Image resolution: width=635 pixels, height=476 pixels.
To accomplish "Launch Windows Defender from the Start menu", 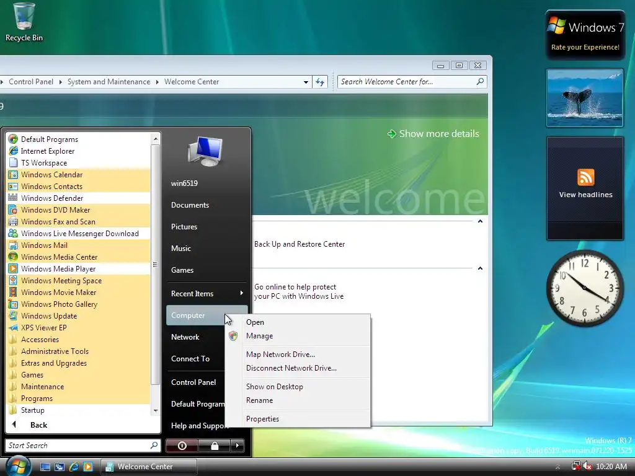I will (52, 198).
